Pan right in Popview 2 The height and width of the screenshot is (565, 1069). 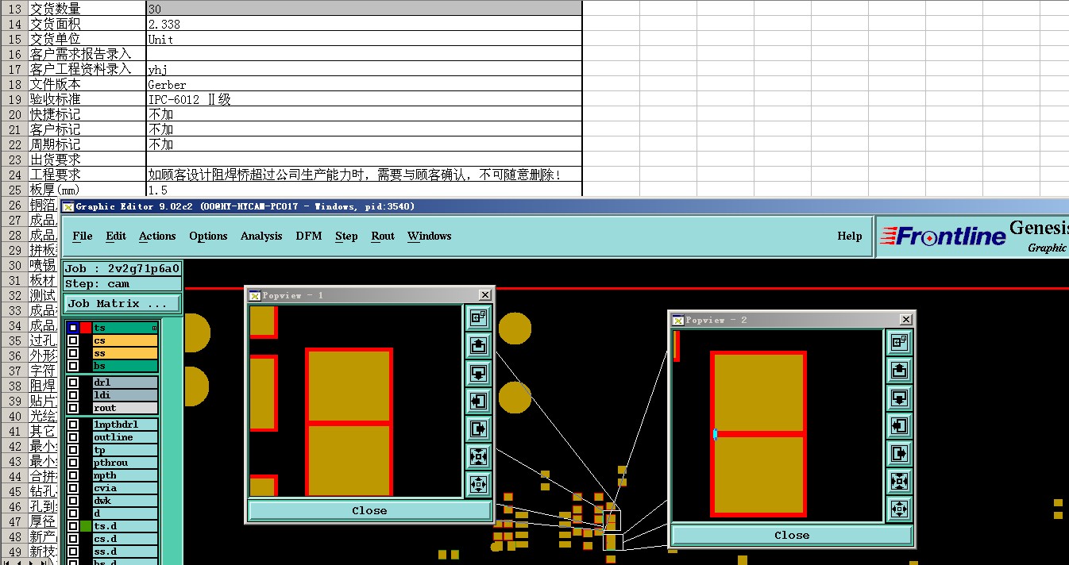tap(899, 454)
